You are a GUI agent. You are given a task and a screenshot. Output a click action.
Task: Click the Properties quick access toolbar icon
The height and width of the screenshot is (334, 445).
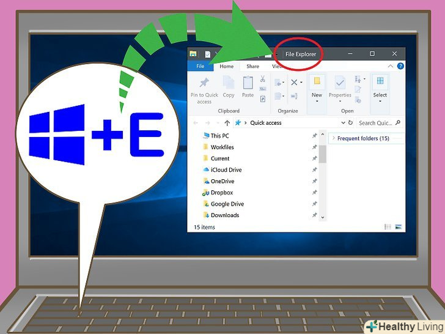point(208,54)
